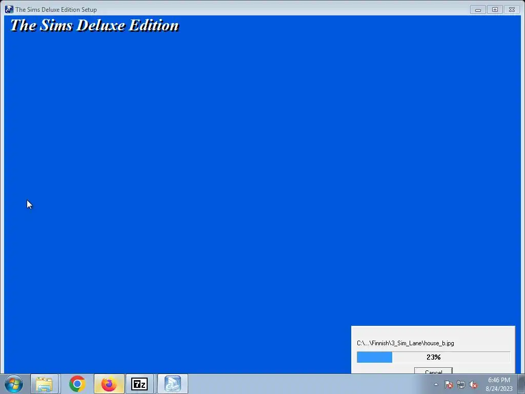The image size is (525, 394).
Task: Click the setup window title icon
Action: [9, 9]
